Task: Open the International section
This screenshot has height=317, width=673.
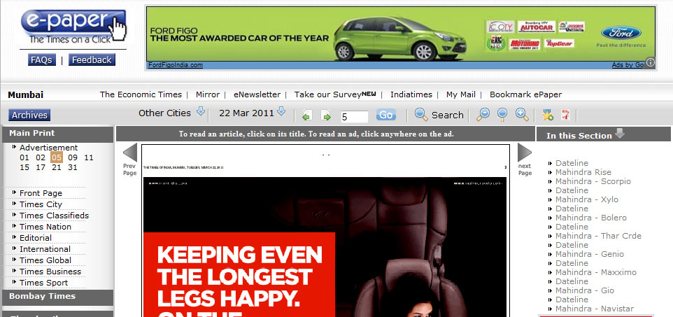Action: coord(45,249)
